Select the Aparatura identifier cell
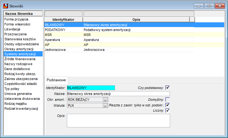Image resolution: width=228 pixels, height=138 pixels. pyautogui.click(x=63, y=40)
